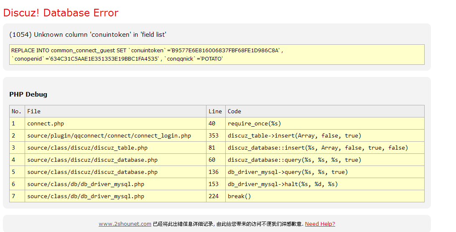Screen dimensions: 456x232
Task: Click the Chinese apology text in the footer
Action: pyautogui.click(x=228, y=224)
